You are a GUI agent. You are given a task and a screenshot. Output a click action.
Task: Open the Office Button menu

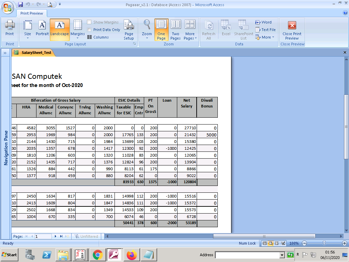[x=7, y=8]
